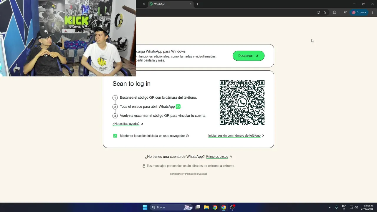Click text 'Vuelve a escanear el código QR'
The height and width of the screenshot is (212, 377).
163,116
